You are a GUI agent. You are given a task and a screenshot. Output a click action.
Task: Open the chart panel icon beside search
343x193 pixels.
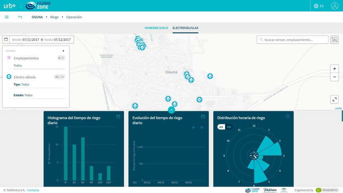pyautogui.click(x=334, y=40)
